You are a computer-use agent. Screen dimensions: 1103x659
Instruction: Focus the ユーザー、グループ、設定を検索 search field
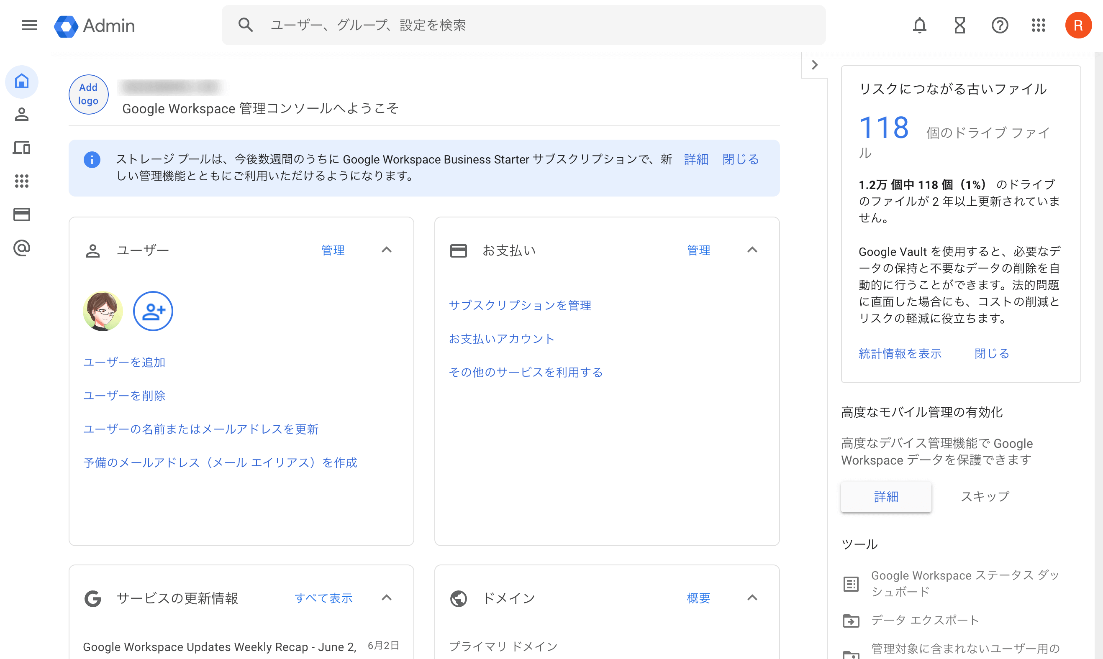tap(523, 26)
